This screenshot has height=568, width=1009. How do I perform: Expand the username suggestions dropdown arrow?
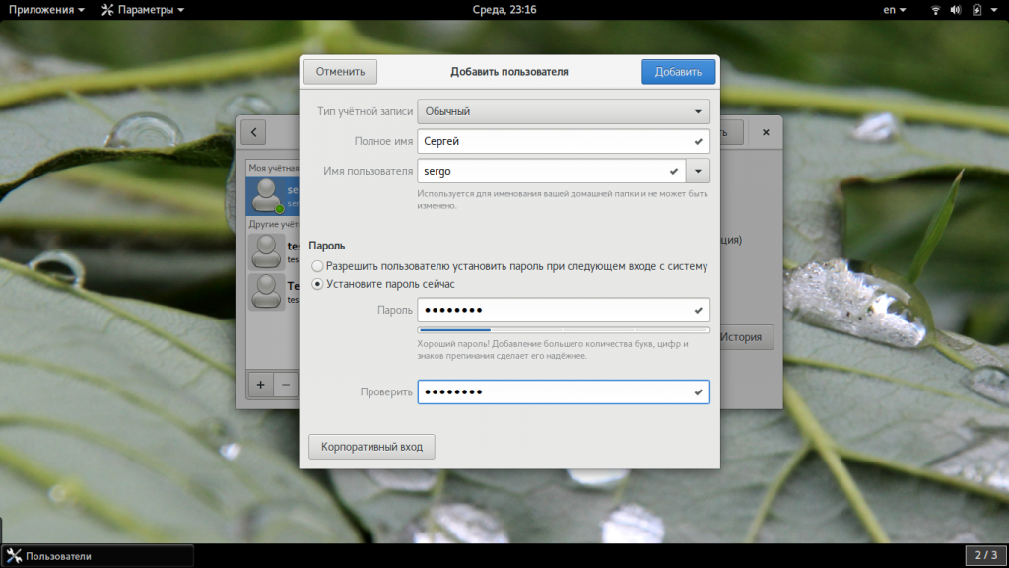pos(699,171)
